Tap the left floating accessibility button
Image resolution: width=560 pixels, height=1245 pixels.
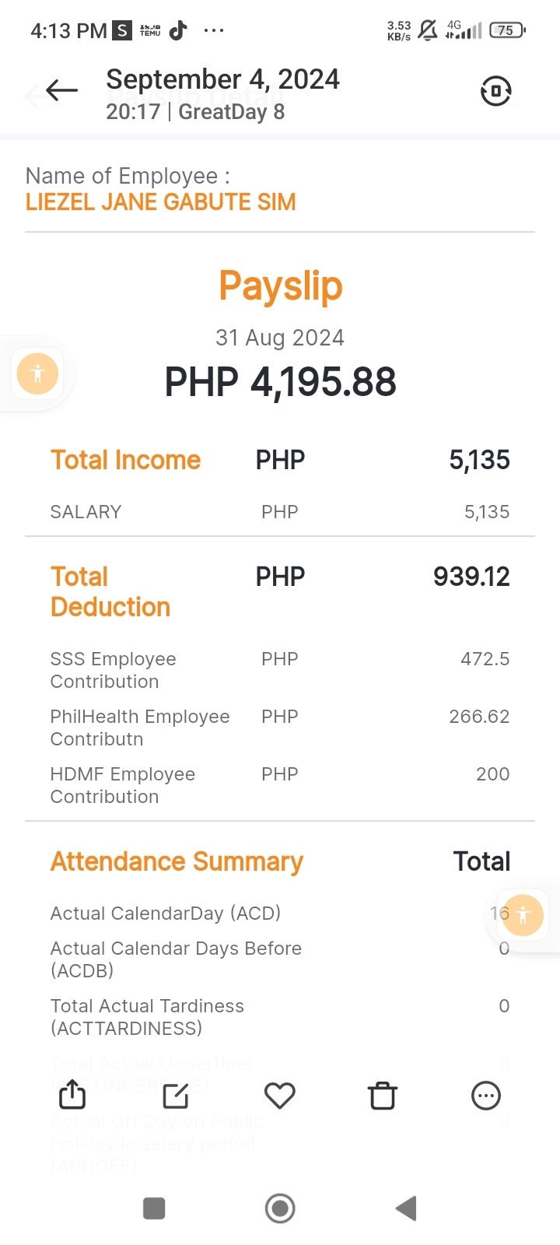37,373
